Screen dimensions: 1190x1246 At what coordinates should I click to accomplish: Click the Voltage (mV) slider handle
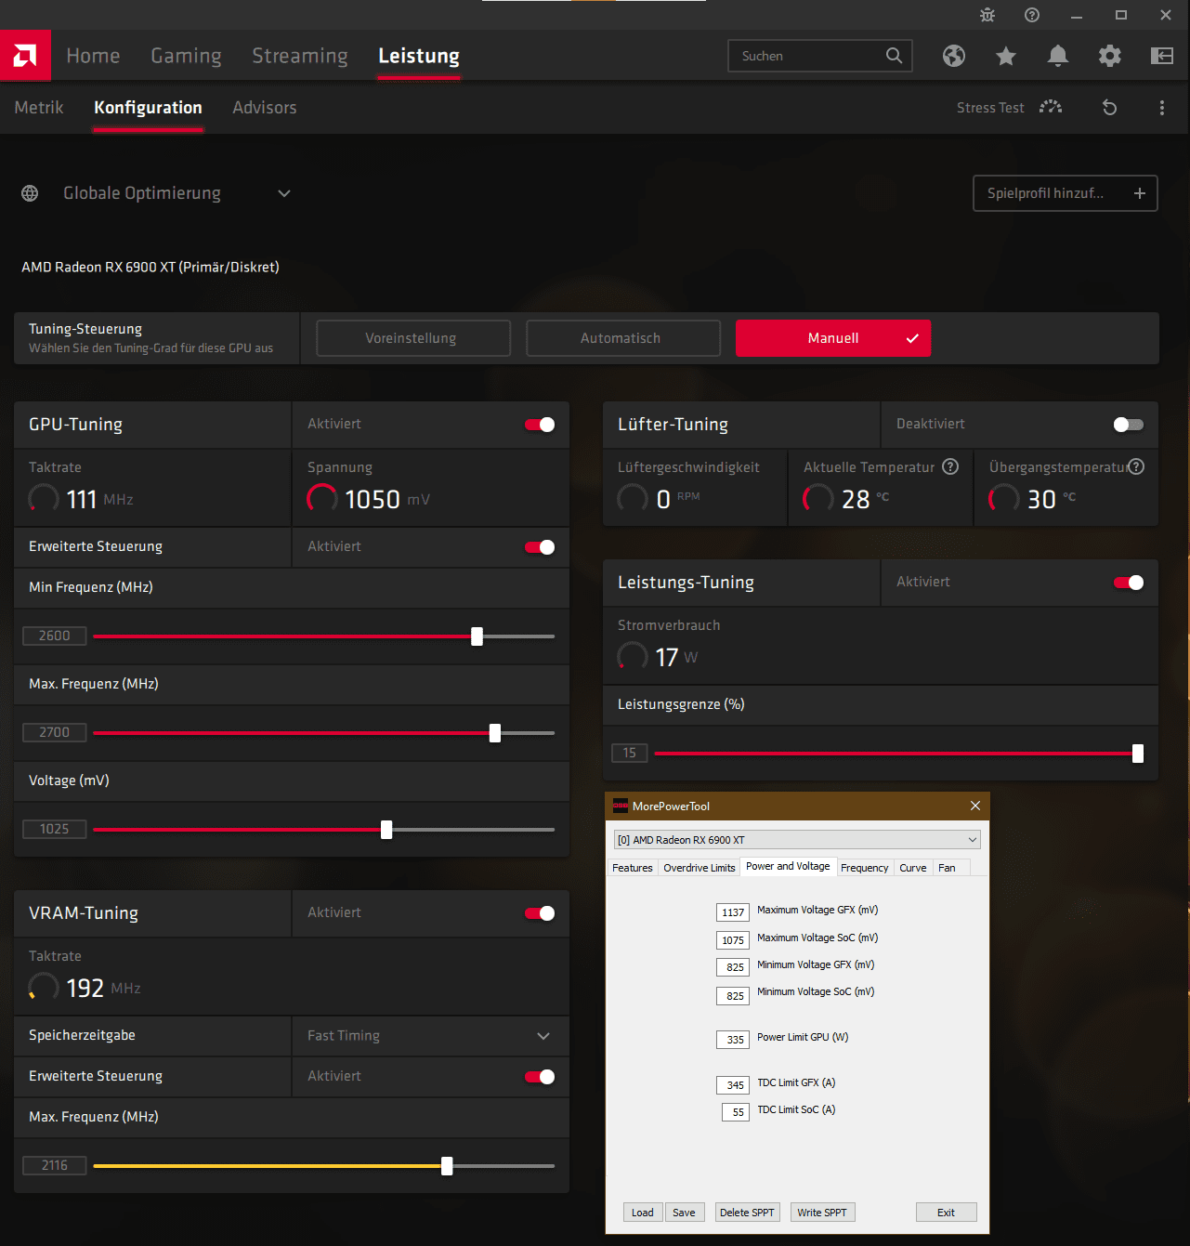pos(386,830)
